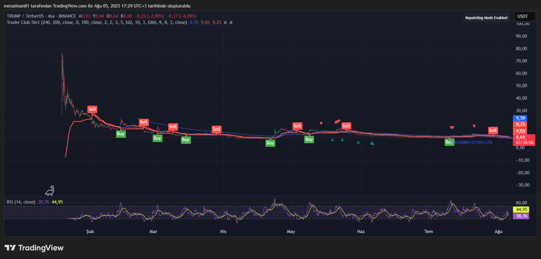This screenshot has height=259, width=541.
Task: Click the blue 9160891371051174 number label
Action: (473, 143)
